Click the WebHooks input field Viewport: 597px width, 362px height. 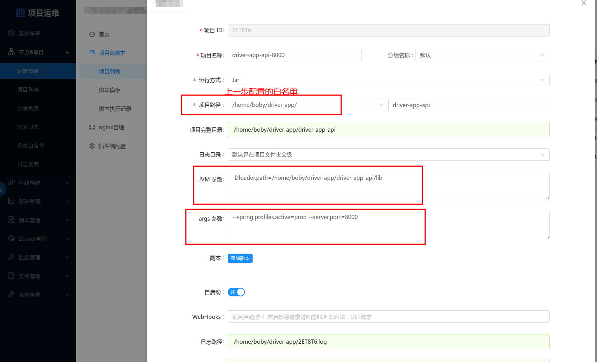point(388,317)
